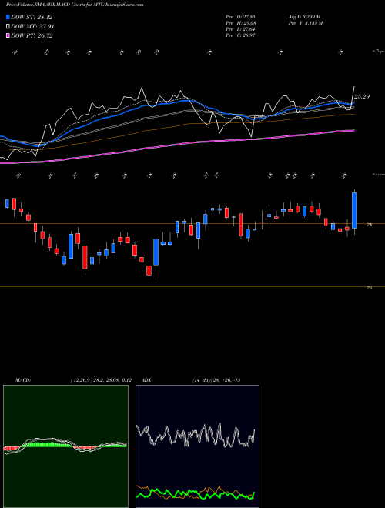Click the 26 axis label on candlestick chart
The image size is (385, 508).
(x=369, y=288)
